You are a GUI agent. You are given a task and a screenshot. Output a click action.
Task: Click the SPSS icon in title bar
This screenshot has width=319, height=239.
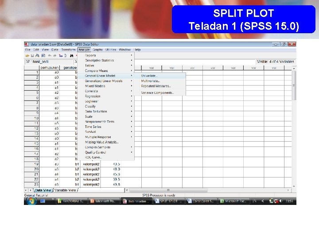coord(27,44)
